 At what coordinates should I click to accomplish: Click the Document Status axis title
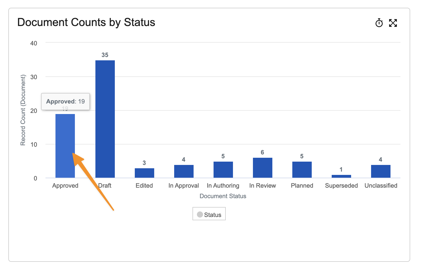pyautogui.click(x=223, y=196)
